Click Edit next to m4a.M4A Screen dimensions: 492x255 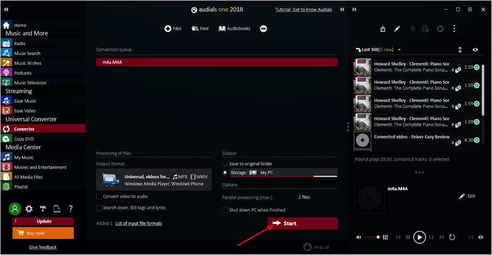tap(467, 196)
